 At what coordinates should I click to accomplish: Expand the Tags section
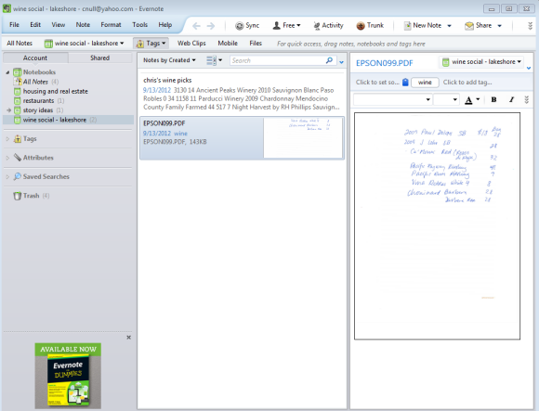7,139
